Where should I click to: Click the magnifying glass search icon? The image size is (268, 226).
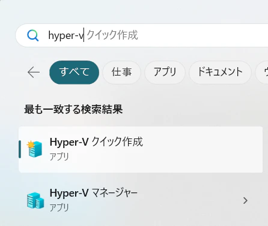point(32,35)
